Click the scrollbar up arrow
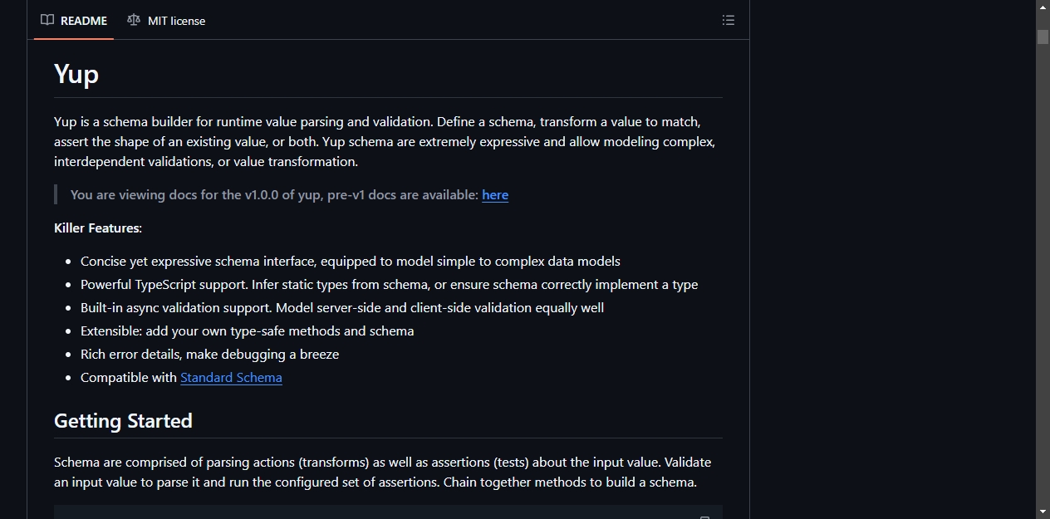The height and width of the screenshot is (519, 1050). [1043, 7]
